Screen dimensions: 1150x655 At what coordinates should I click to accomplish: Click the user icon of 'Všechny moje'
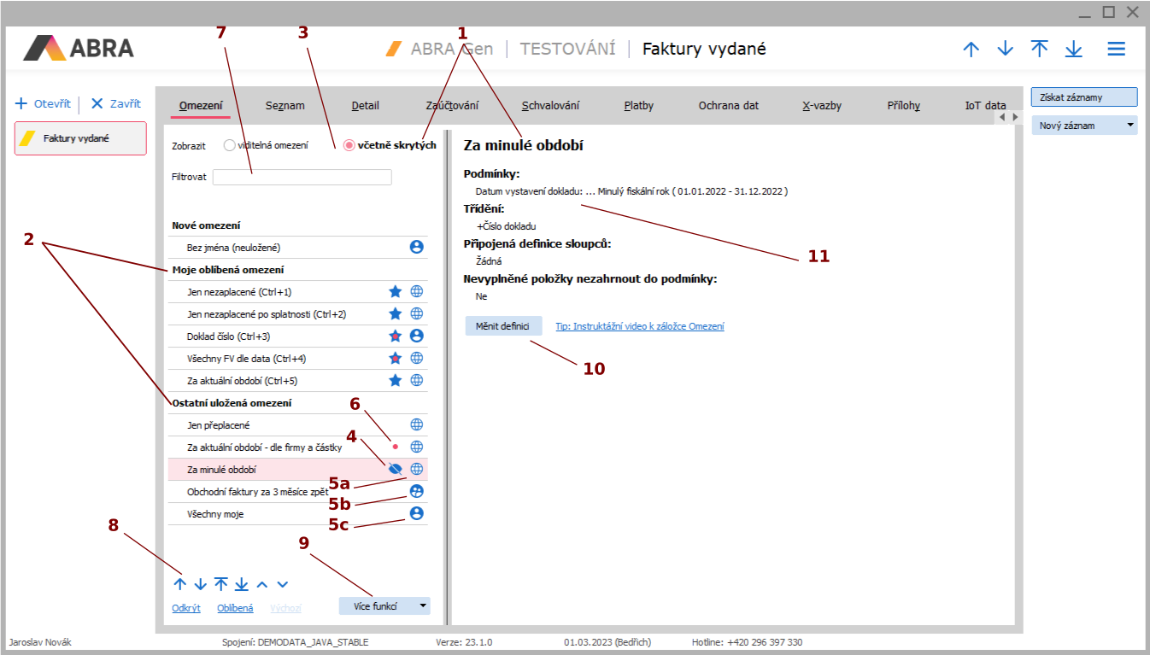pyautogui.click(x=417, y=513)
